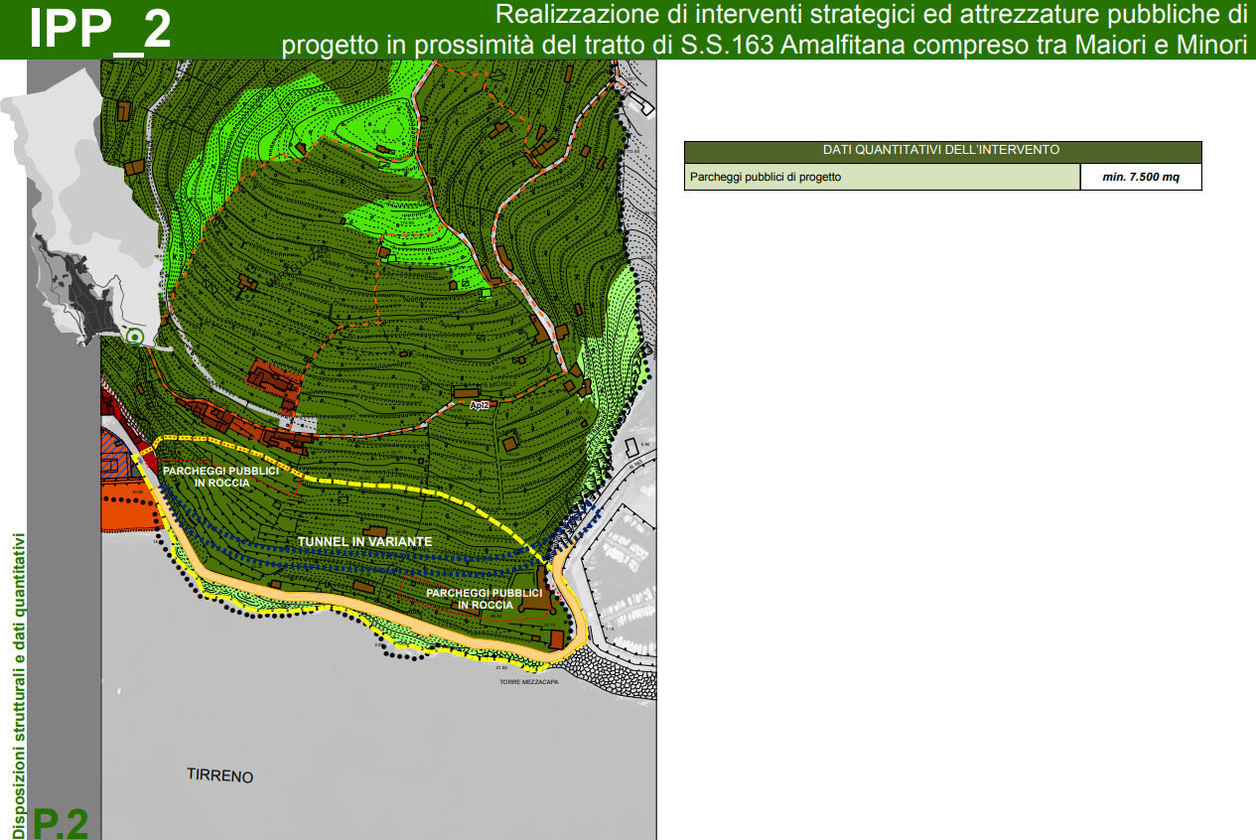Click the orange building cluster above the tunnel

(x=270, y=379)
